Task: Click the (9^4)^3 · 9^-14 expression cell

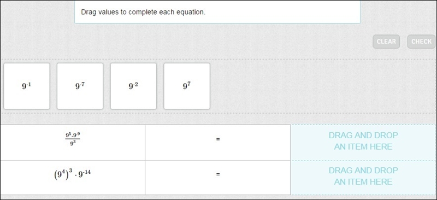Action: (73, 178)
